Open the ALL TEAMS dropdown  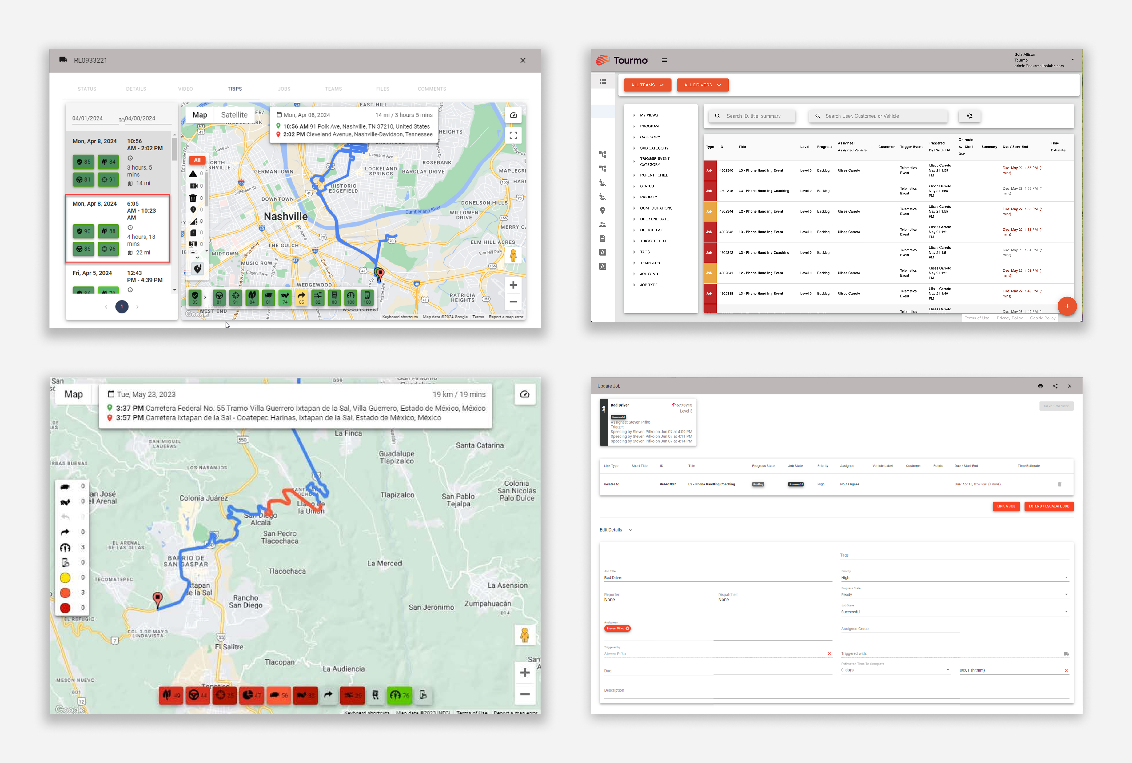tap(647, 85)
